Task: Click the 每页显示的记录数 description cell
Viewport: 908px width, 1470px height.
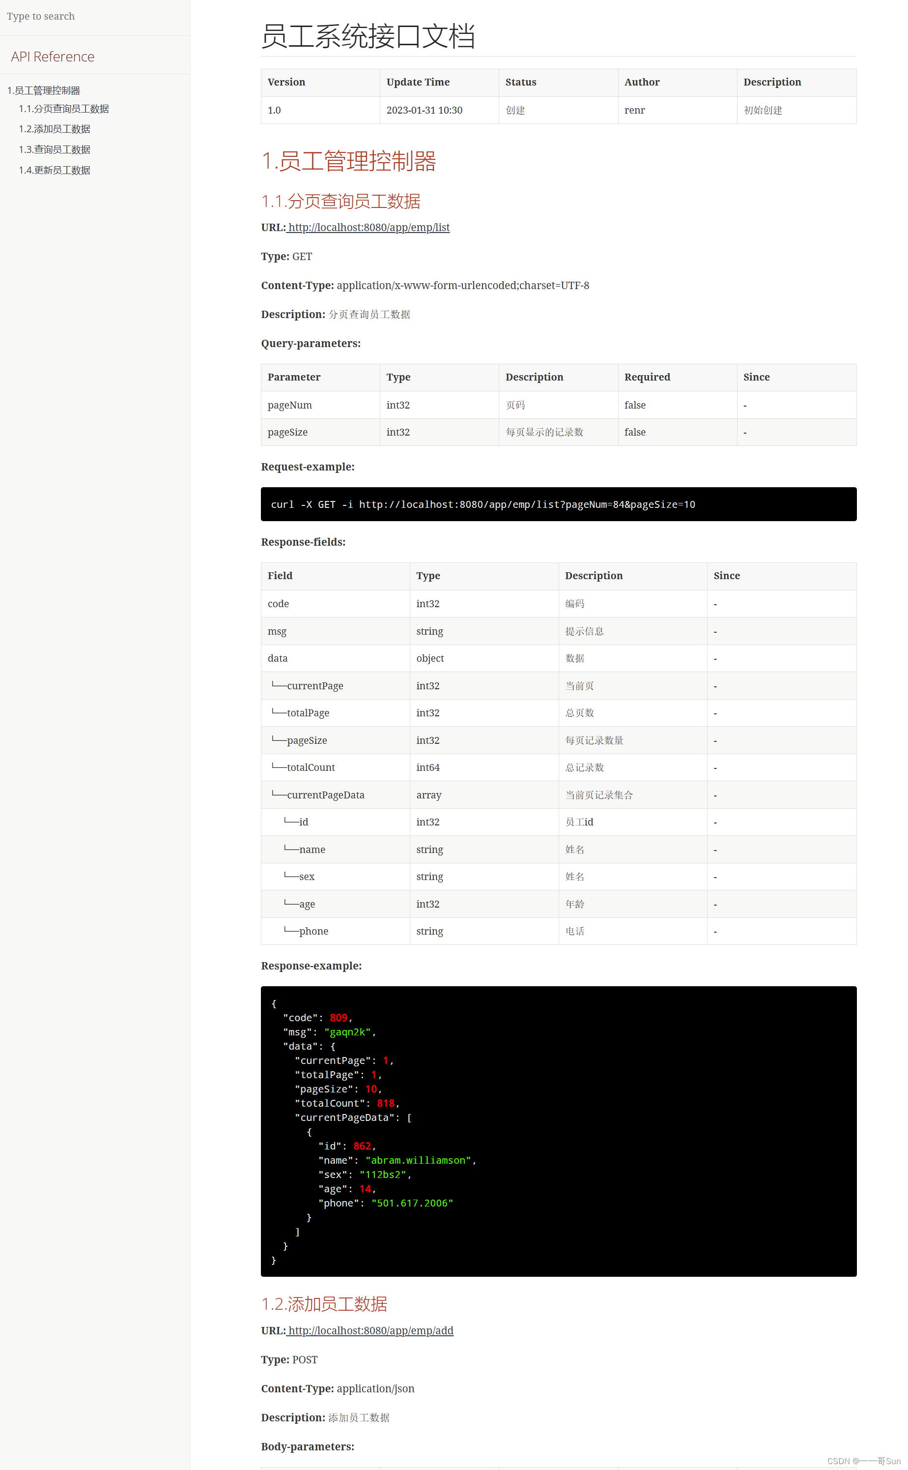Action: (559, 432)
